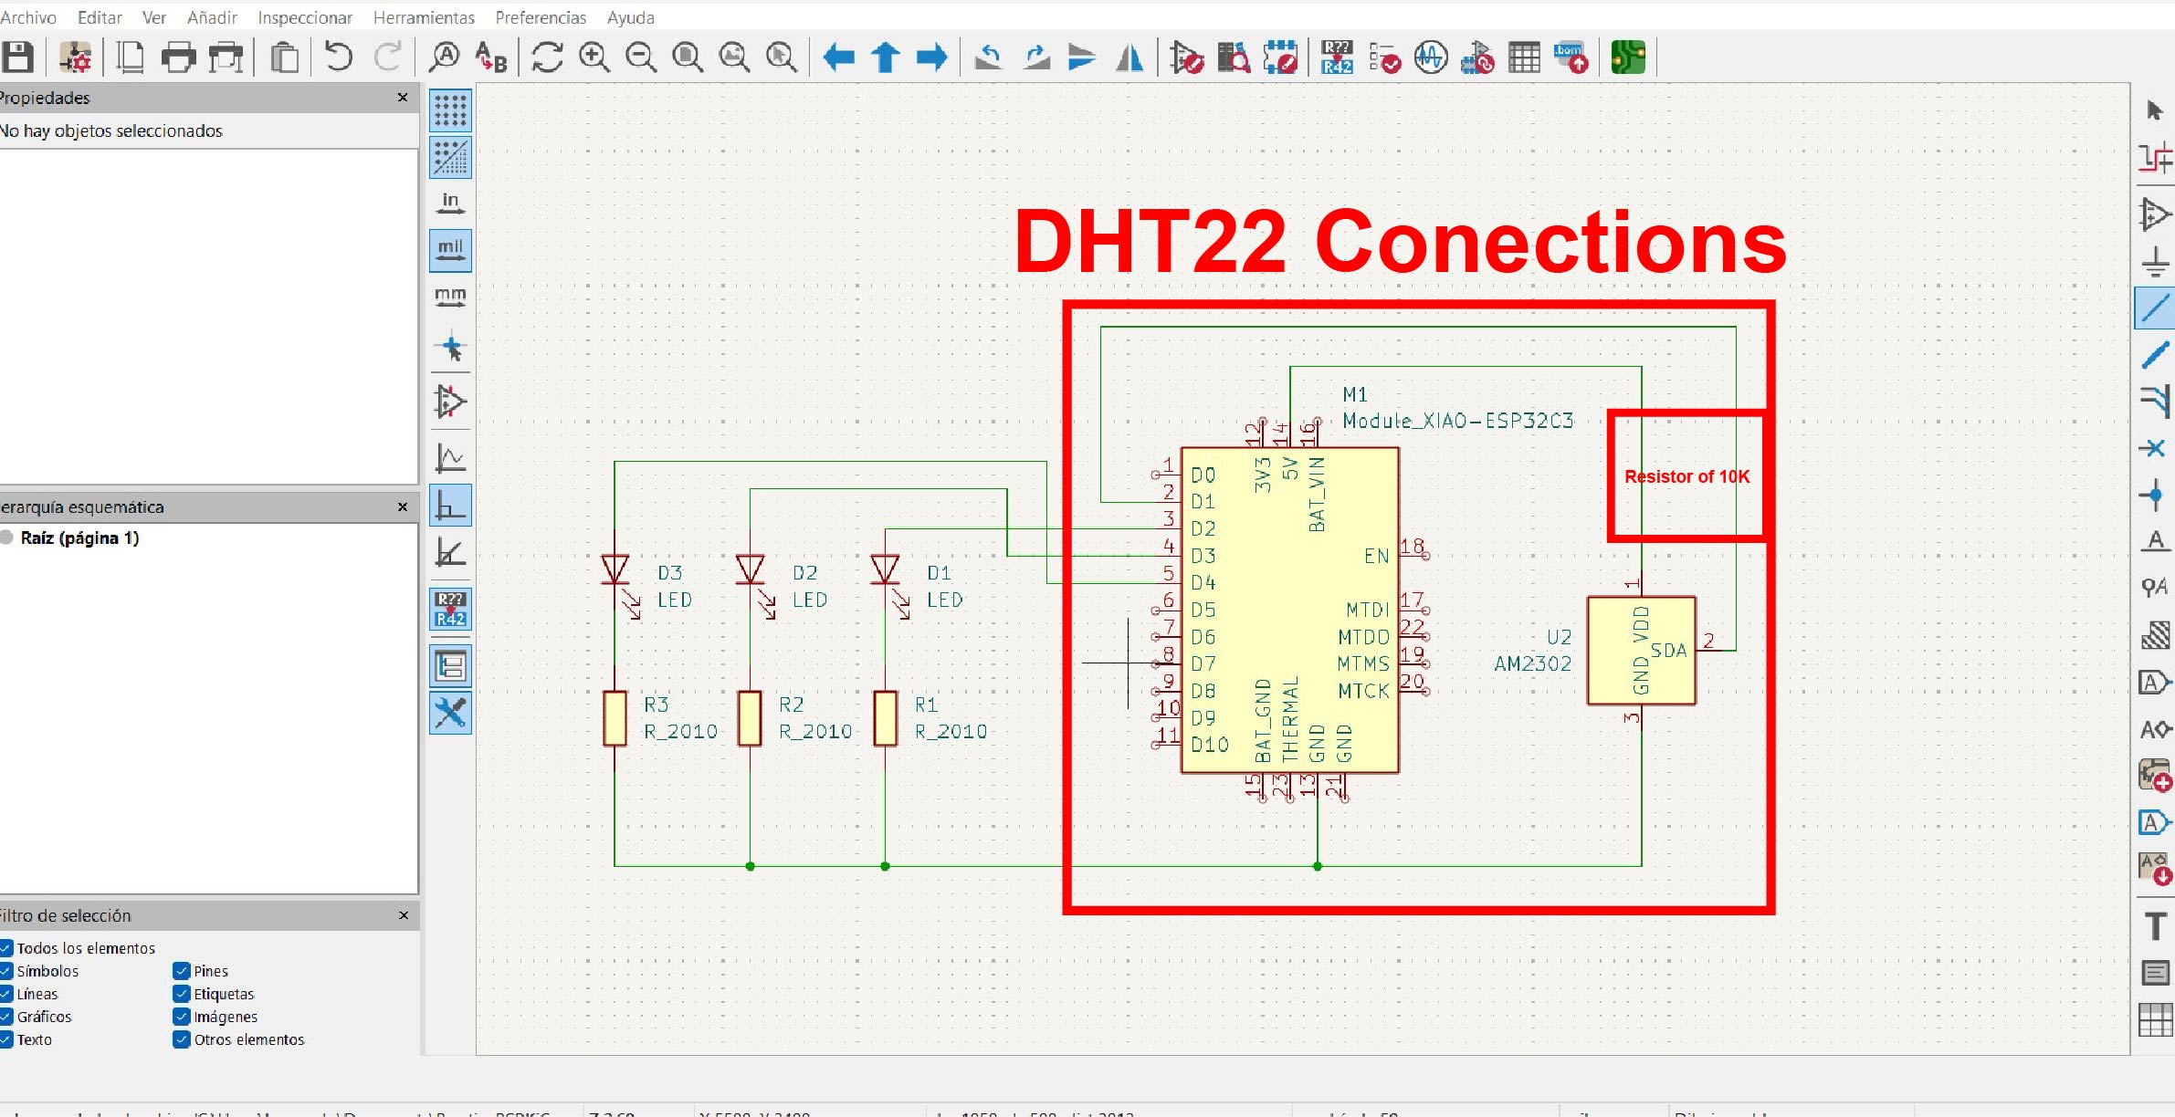
Task: Switch units to inches
Action: 450,203
